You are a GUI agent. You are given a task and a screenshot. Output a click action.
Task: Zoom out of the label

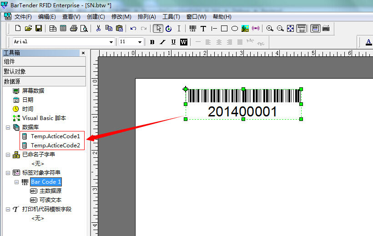pos(280,28)
